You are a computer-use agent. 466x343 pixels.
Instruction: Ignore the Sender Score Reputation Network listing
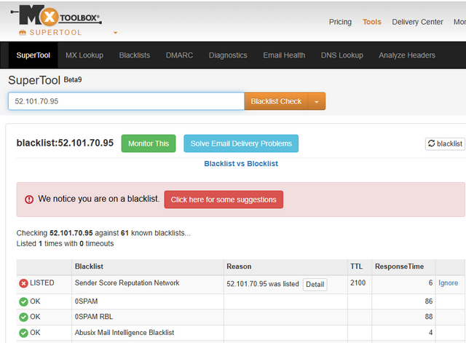click(x=449, y=283)
